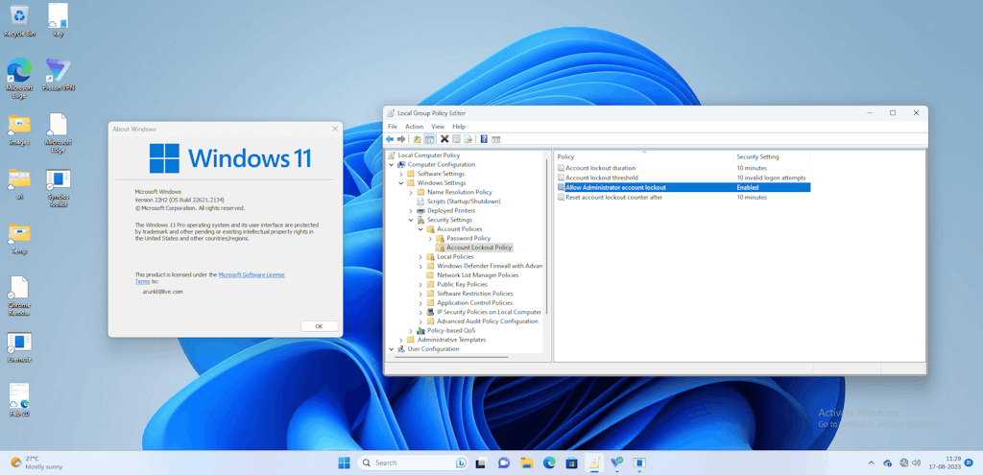Click the Up One Level folder icon
This screenshot has height=475, width=983.
(x=418, y=139)
